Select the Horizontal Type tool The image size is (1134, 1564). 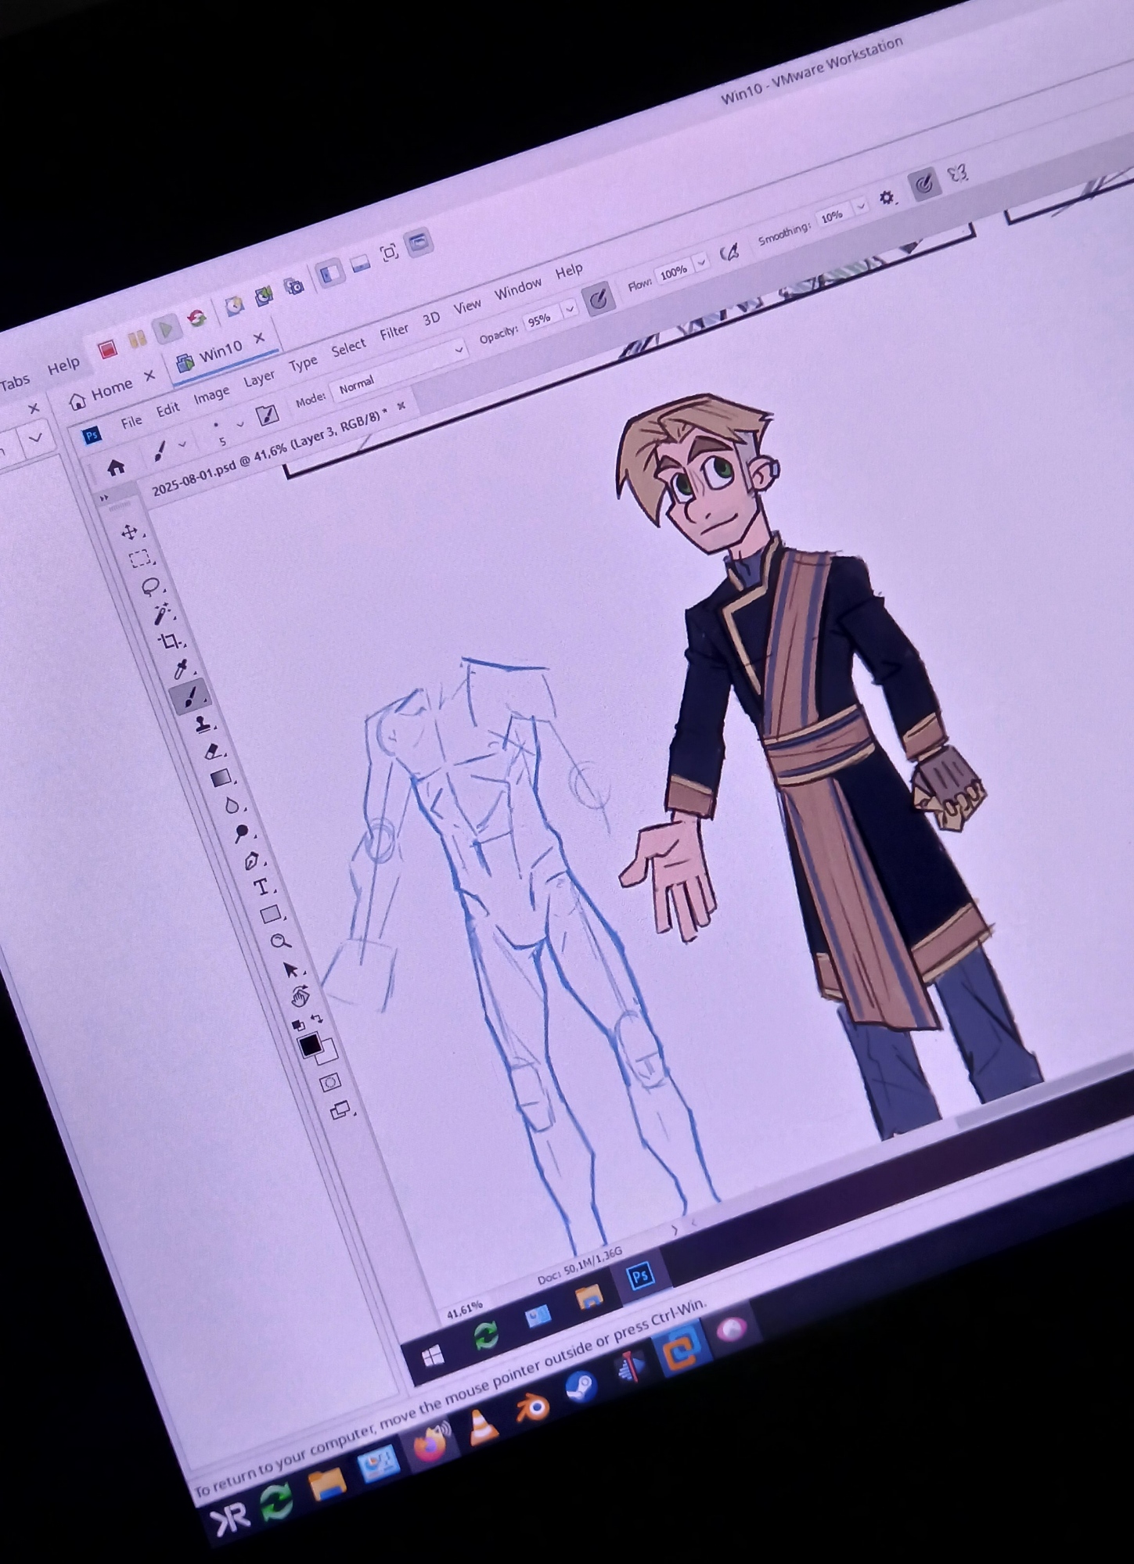tap(261, 887)
